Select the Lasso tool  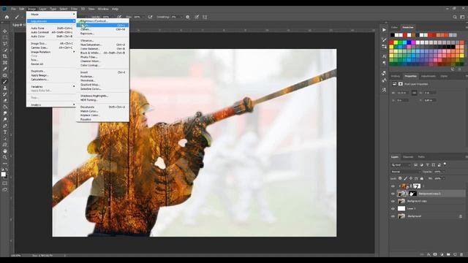5,44
